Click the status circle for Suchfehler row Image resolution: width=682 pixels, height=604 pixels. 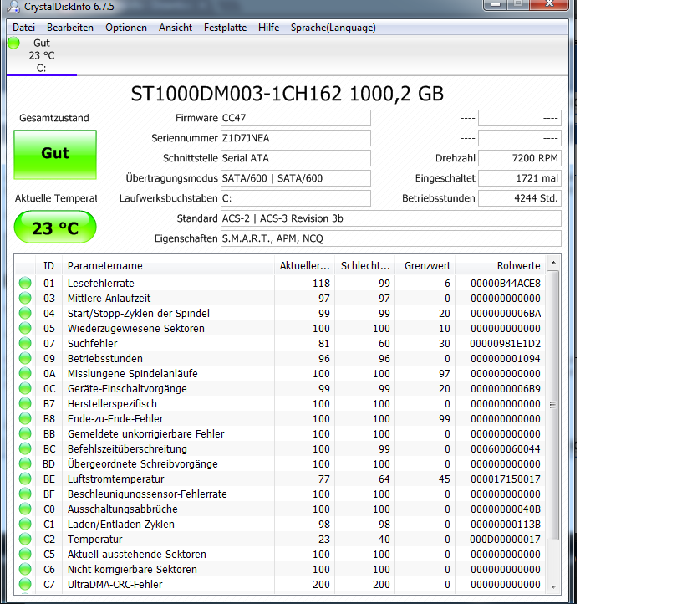25,343
